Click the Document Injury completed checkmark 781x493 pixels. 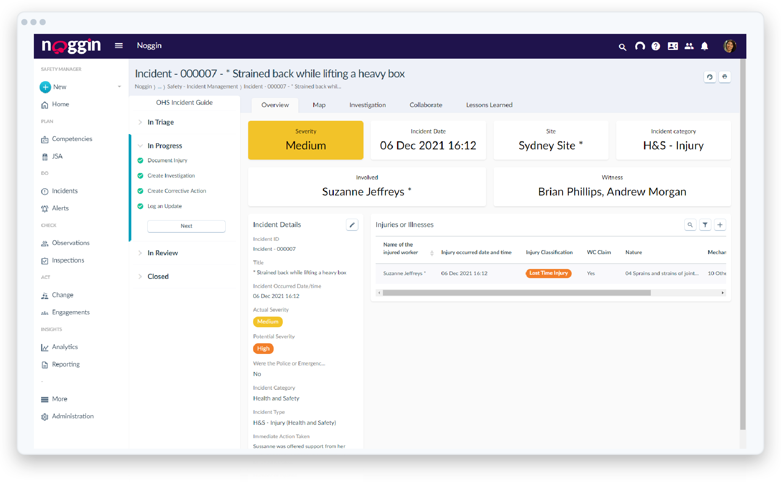pyautogui.click(x=140, y=160)
